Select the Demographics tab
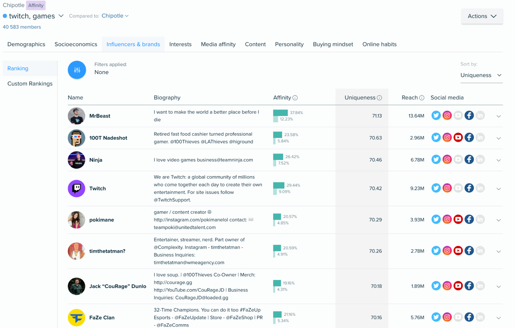Image resolution: width=515 pixels, height=328 pixels. (x=26, y=45)
